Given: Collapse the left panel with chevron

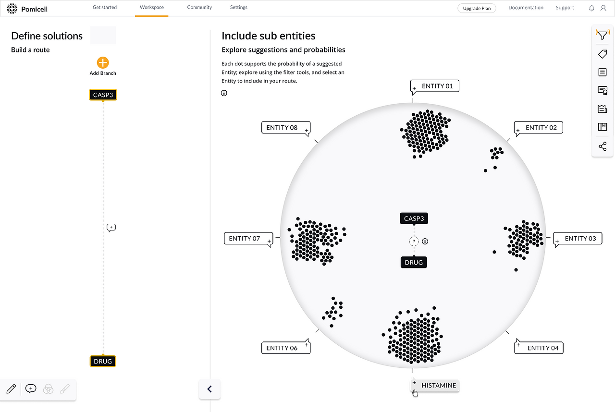Looking at the screenshot, I should coord(209,389).
